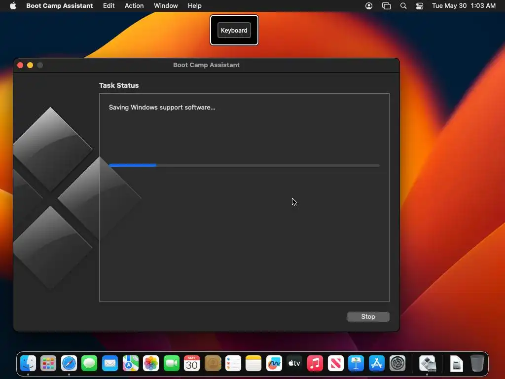Minimize the Boot Camp Assistant window
This screenshot has width=505, height=379.
pos(30,65)
